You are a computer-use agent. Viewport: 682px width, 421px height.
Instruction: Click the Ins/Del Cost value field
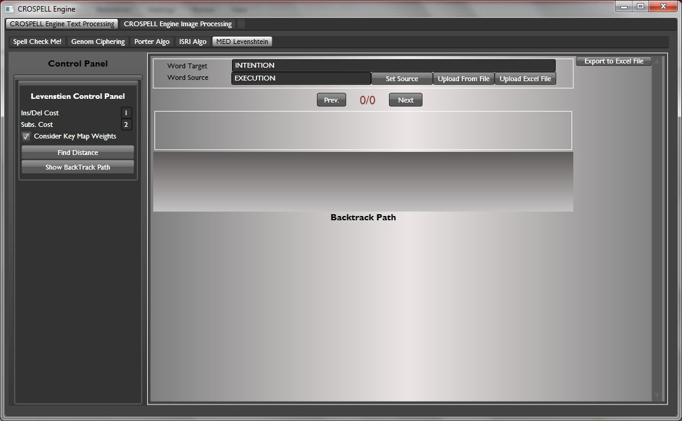click(126, 113)
